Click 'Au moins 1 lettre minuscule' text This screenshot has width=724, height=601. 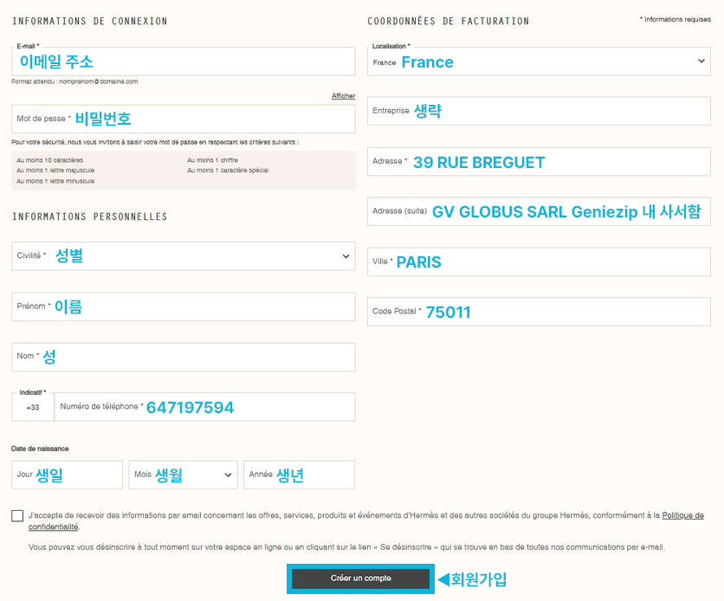pyautogui.click(x=55, y=181)
